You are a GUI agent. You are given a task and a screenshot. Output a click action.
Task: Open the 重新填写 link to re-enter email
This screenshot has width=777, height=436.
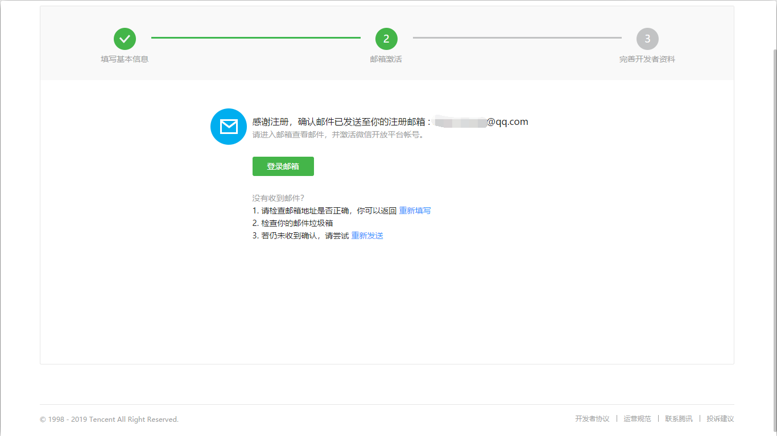click(415, 210)
